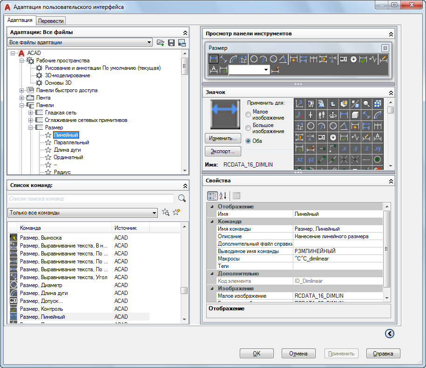Click dimension style brush icon in toolbar preview
This screenshot has width=426, height=368.
click(x=275, y=70)
